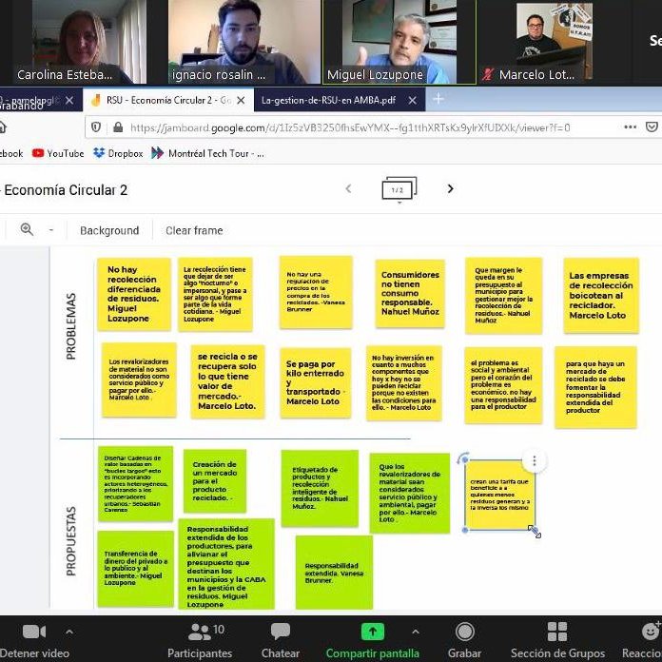Go to the previous Jamboard frame
Viewport: 662px width, 662px height.
click(x=348, y=188)
